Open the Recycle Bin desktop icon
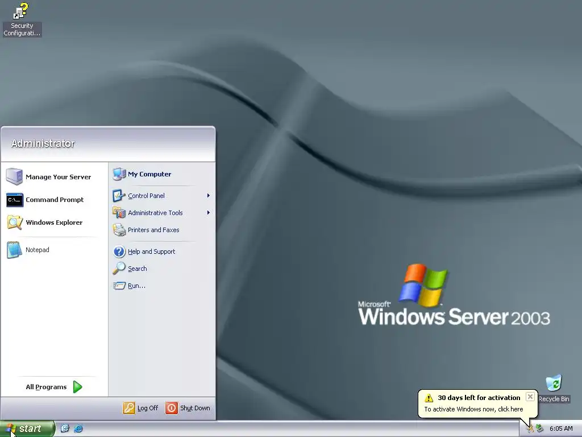Viewport: 582px width, 437px height. pos(554,388)
